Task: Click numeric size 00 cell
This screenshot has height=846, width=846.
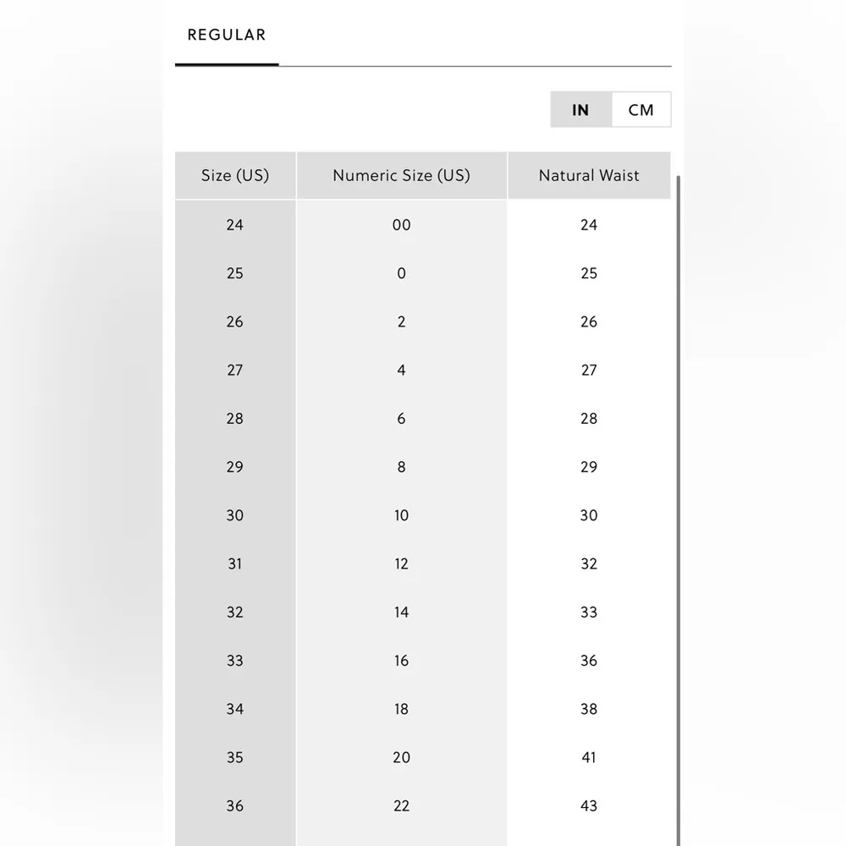Action: tap(401, 225)
